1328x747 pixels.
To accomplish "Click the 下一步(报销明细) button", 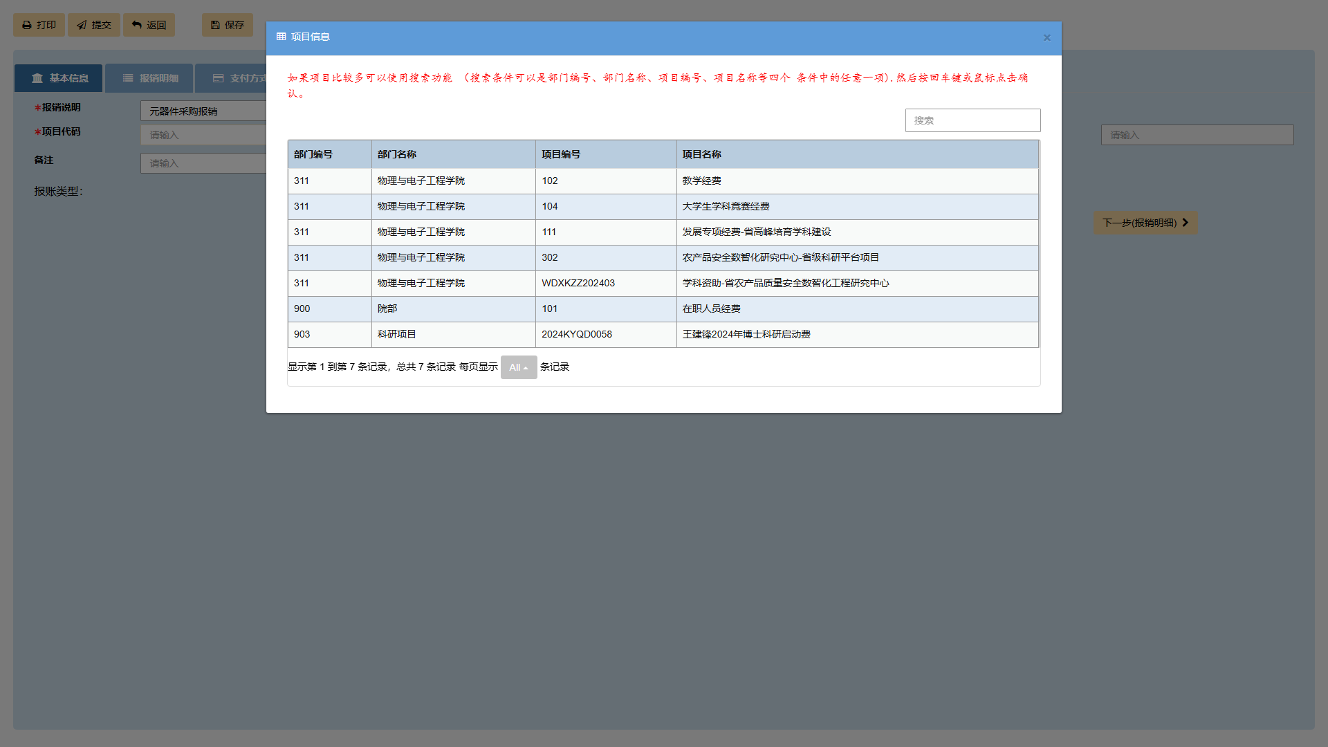I will coord(1145,223).
